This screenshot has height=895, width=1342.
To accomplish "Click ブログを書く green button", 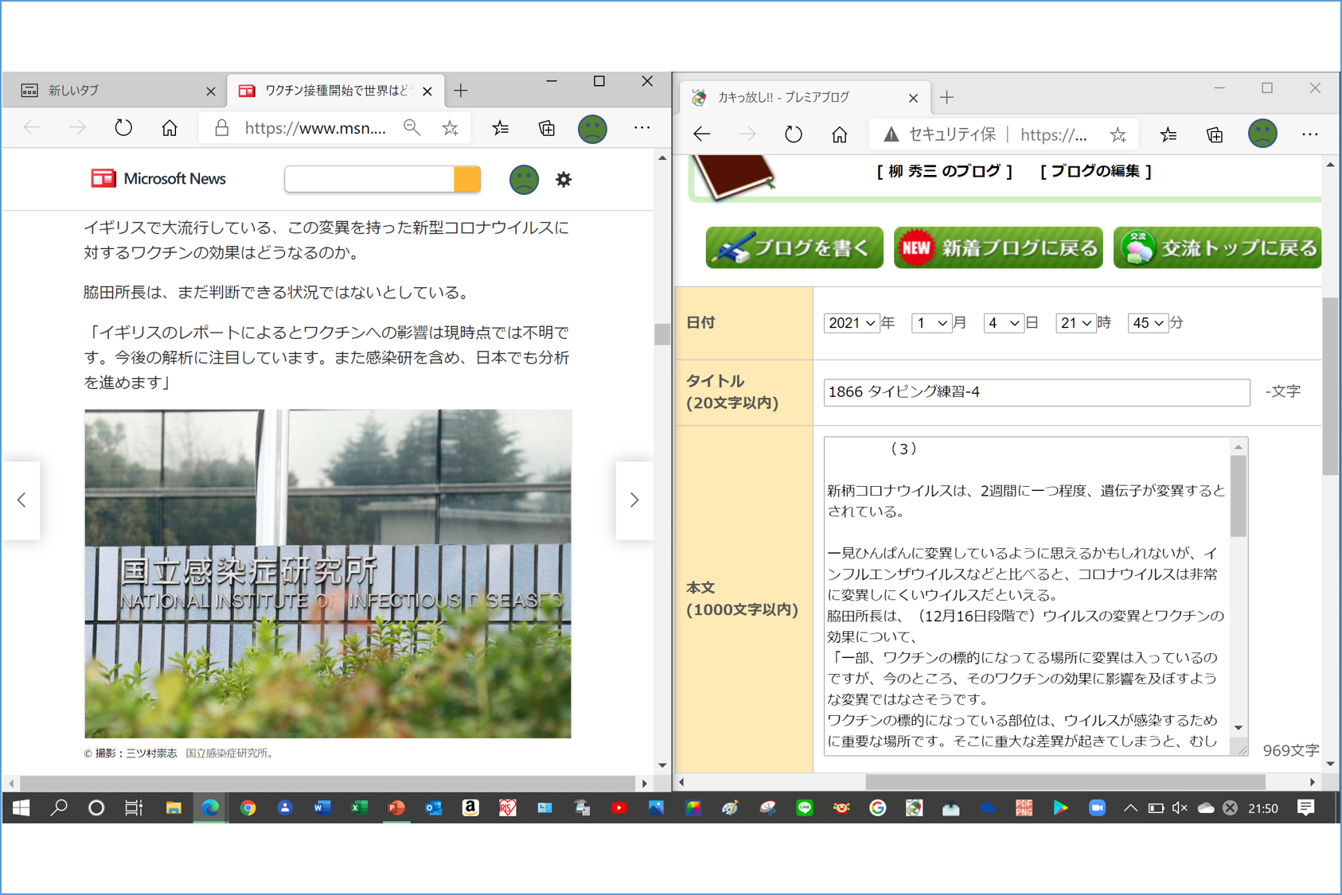I will 794,247.
